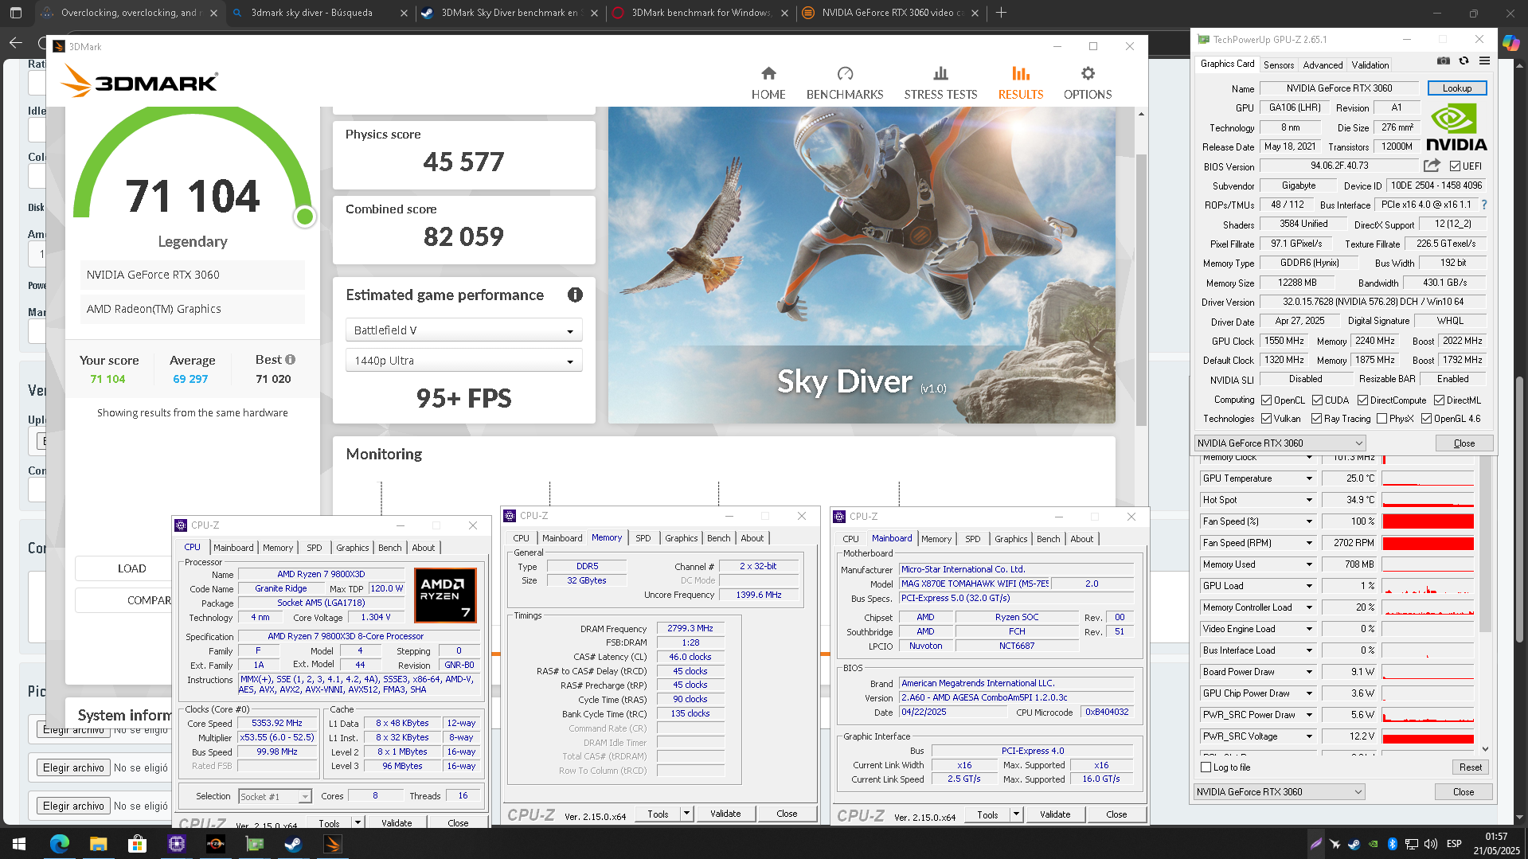Click LOAD button in 3DMark

click(131, 568)
